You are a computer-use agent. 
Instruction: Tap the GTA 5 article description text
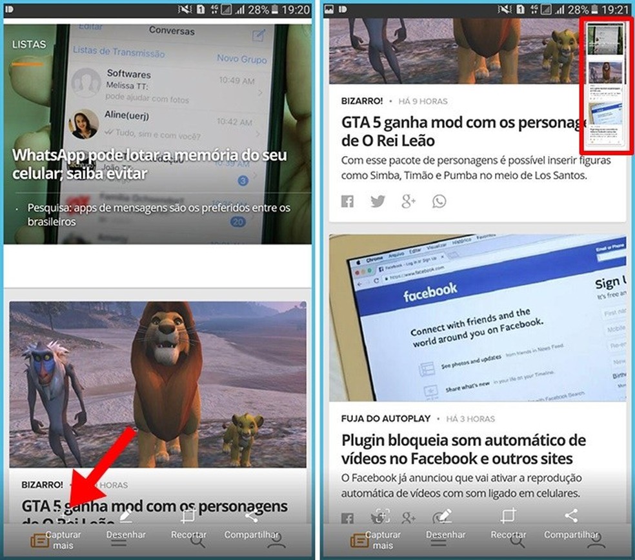pyautogui.click(x=476, y=168)
